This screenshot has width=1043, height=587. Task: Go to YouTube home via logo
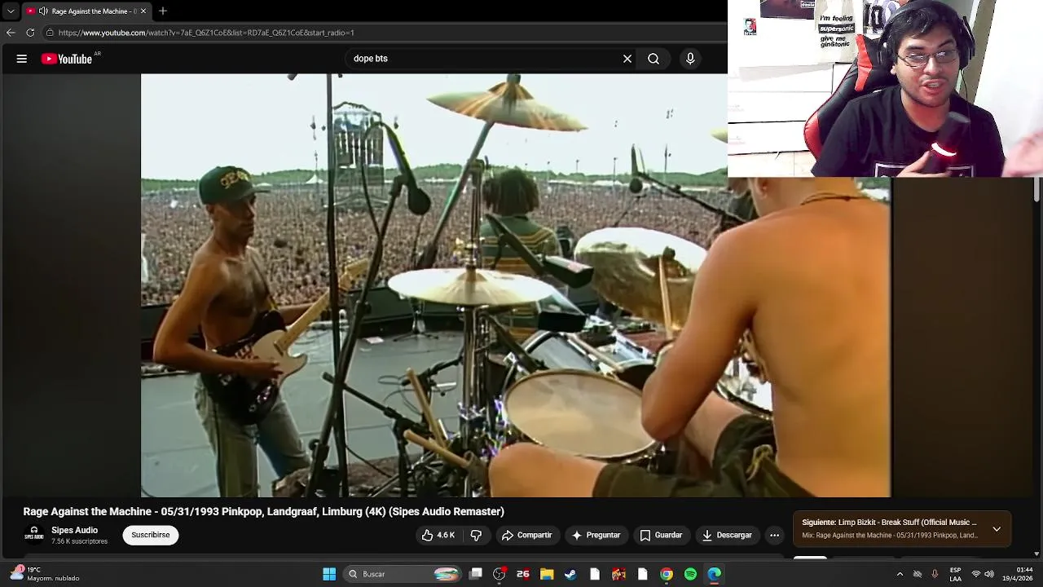pyautogui.click(x=67, y=59)
